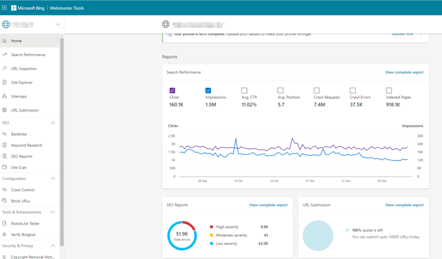Click the SEO total errors donut chart
Viewport: 442px width, 259px height.
pos(182,235)
